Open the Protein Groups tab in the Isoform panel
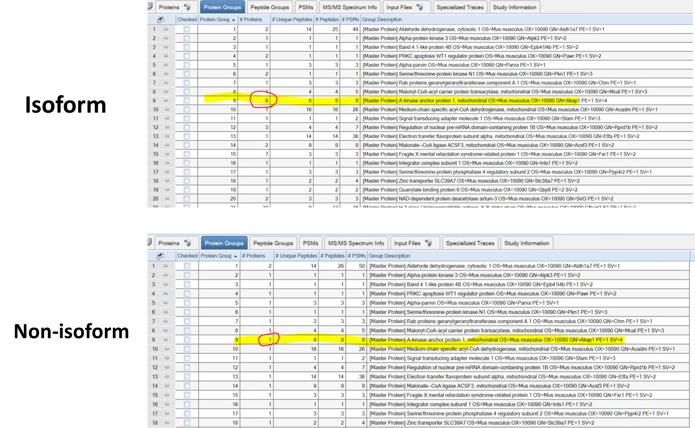 pyautogui.click(x=222, y=7)
